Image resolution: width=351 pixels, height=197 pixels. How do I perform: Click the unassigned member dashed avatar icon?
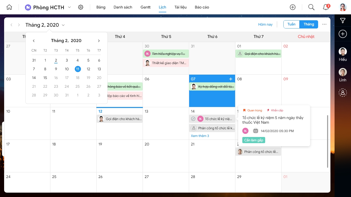click(343, 92)
